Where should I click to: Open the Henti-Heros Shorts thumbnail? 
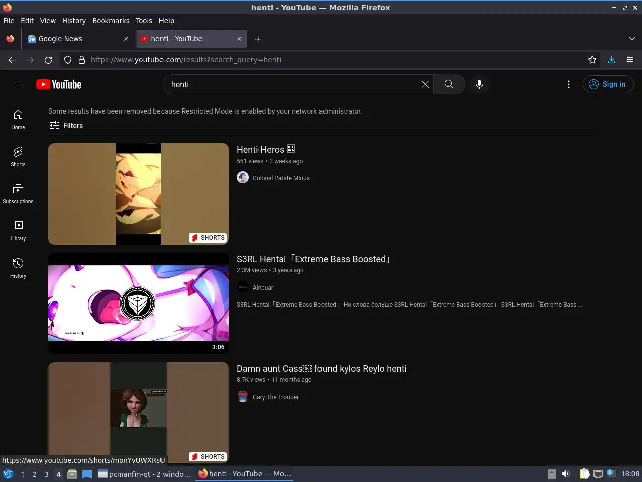pos(138,194)
